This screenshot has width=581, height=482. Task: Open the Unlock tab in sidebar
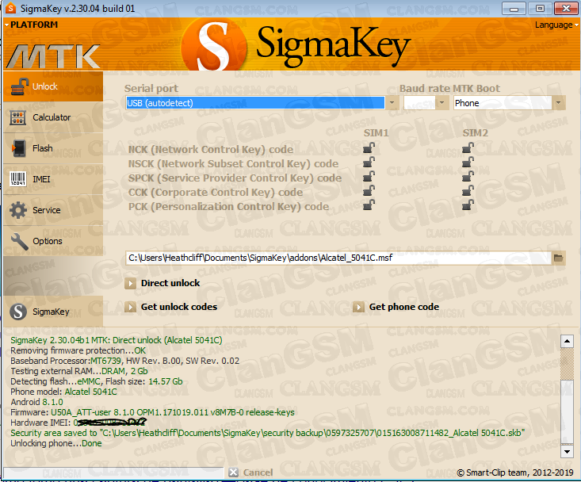pos(53,86)
